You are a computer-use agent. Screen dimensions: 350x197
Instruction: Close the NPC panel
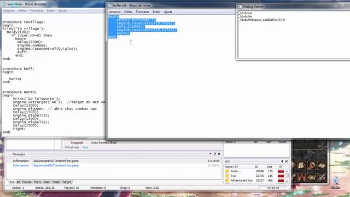pos(287,161)
